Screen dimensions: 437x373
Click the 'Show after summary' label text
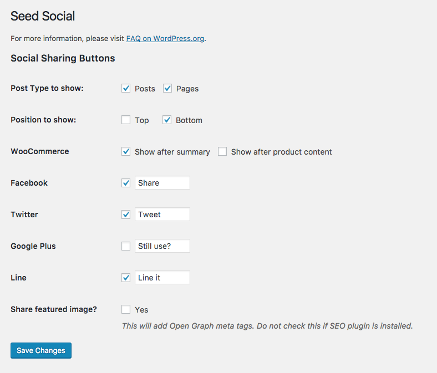[x=172, y=152]
